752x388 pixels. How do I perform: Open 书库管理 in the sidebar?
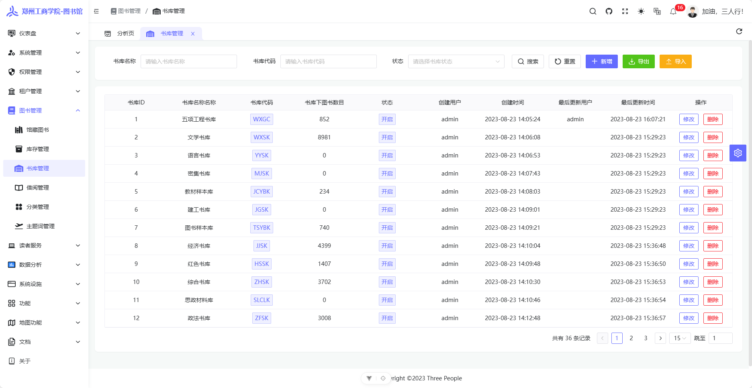(x=44, y=168)
